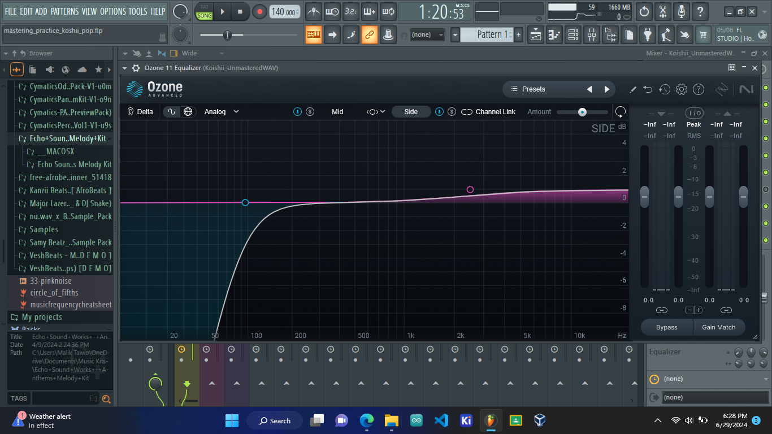Open the shopping cart content library
772x434 pixels.
(703, 35)
